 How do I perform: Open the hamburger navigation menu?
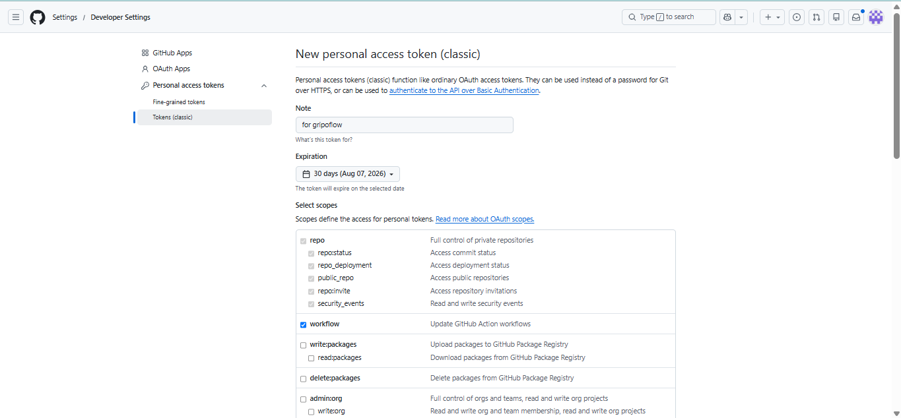[16, 17]
